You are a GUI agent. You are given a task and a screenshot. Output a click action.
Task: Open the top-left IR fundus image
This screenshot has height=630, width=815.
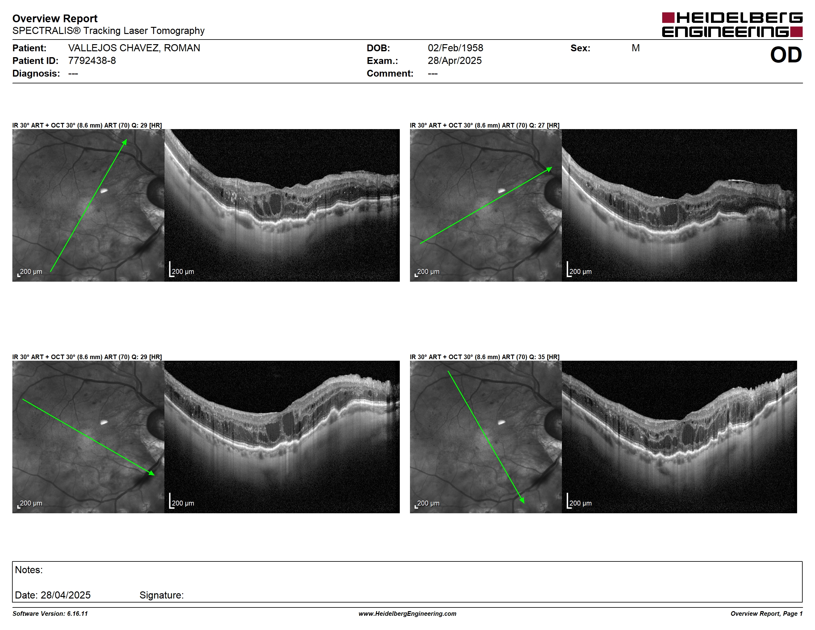click(88, 205)
